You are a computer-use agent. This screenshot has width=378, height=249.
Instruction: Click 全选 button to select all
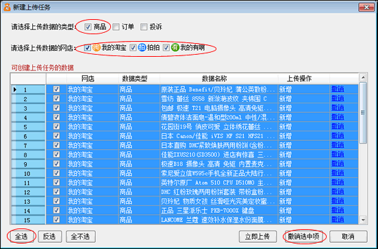pyautogui.click(x=21, y=237)
